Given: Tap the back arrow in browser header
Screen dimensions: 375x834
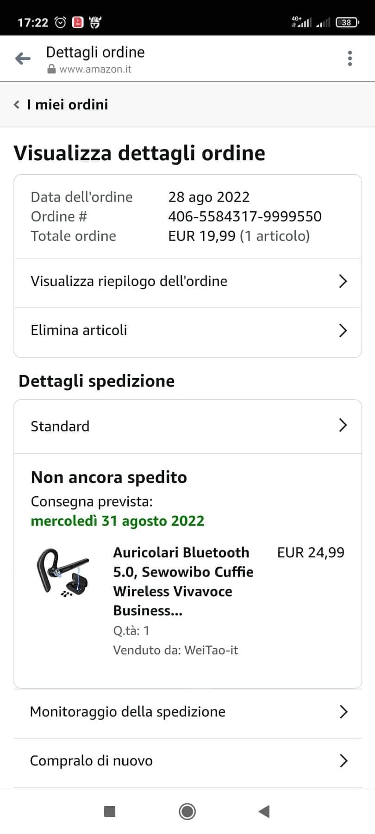Looking at the screenshot, I should (23, 58).
